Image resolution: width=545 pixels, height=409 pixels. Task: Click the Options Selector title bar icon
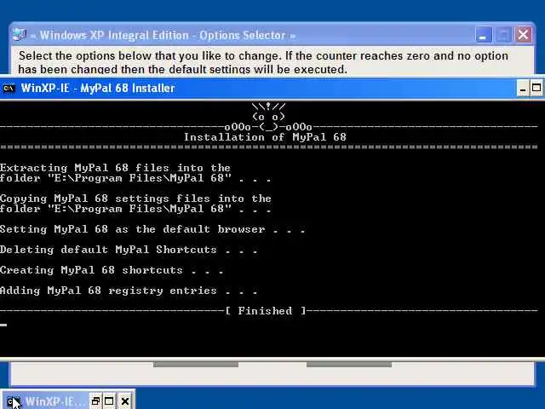[20, 35]
